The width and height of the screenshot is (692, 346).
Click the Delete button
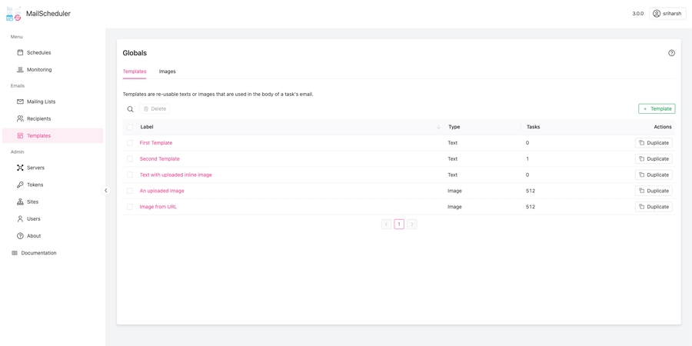coord(155,109)
